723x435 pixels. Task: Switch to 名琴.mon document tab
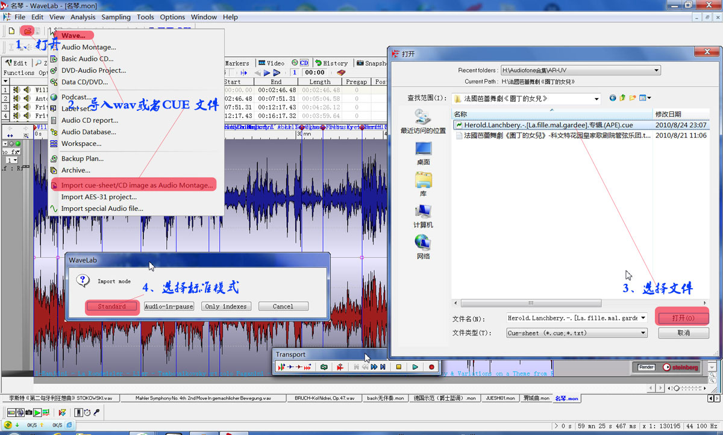click(x=566, y=398)
